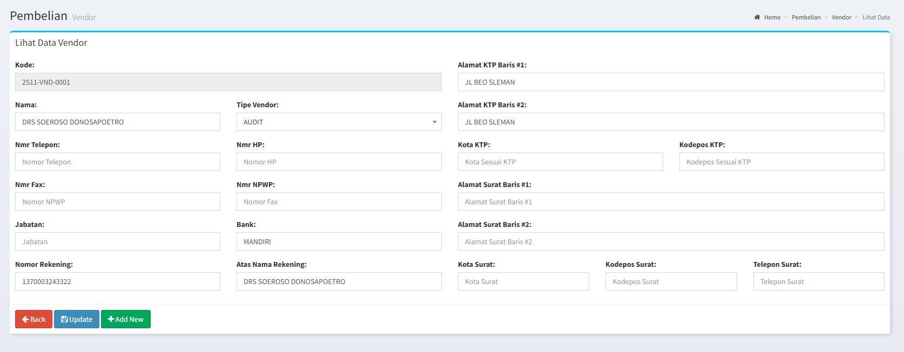Click the Bank field containing MANDIRI
The width and height of the screenshot is (904, 352).
coord(339,241)
